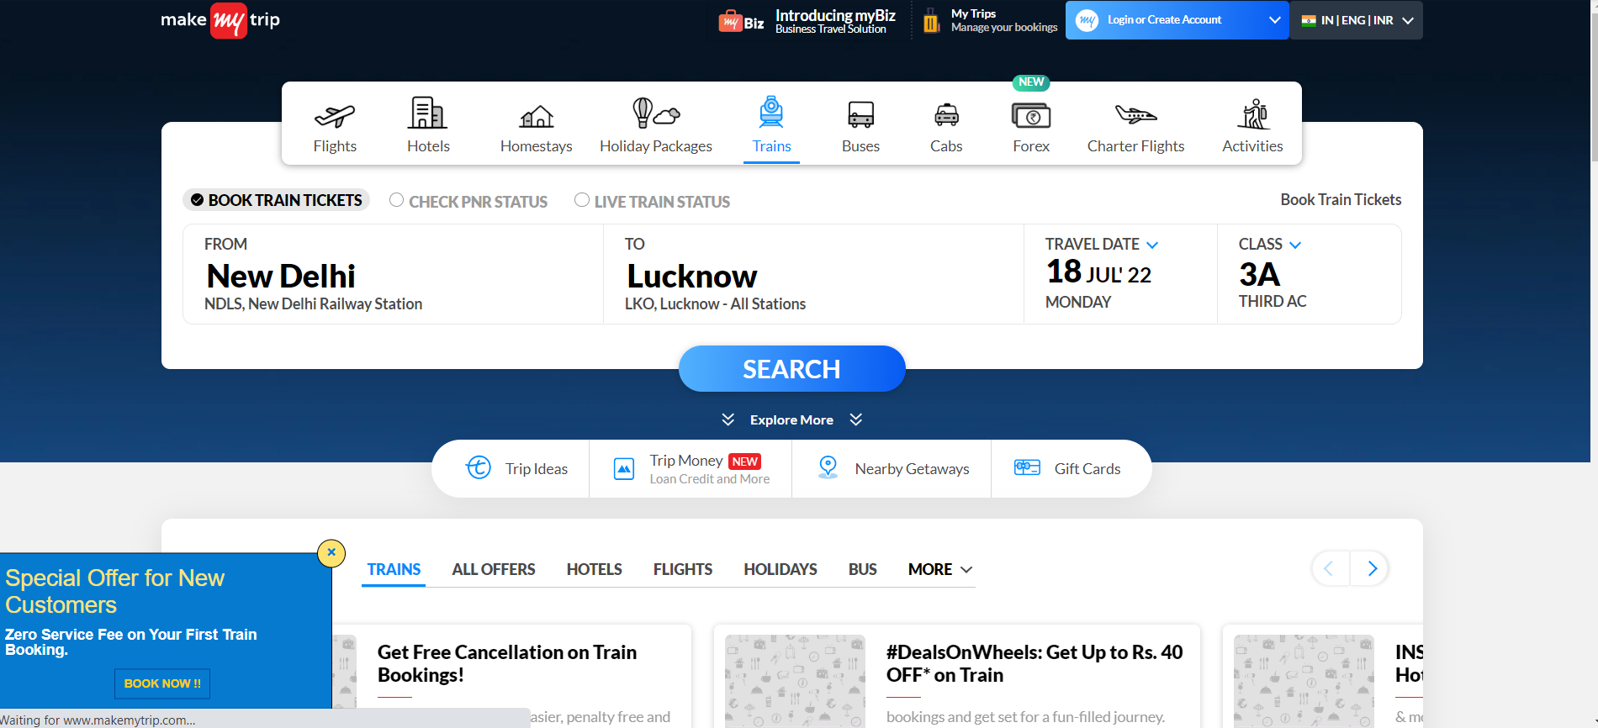Click BOOK NOW button in offer popup
The image size is (1598, 728).
tap(162, 683)
